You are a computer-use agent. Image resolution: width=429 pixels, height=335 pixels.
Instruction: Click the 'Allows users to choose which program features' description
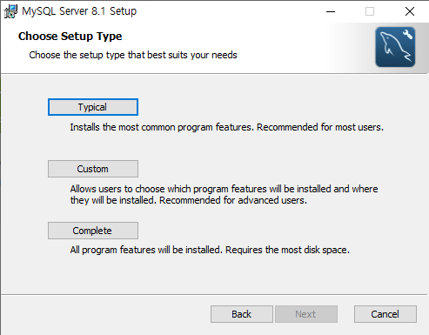coord(224,195)
